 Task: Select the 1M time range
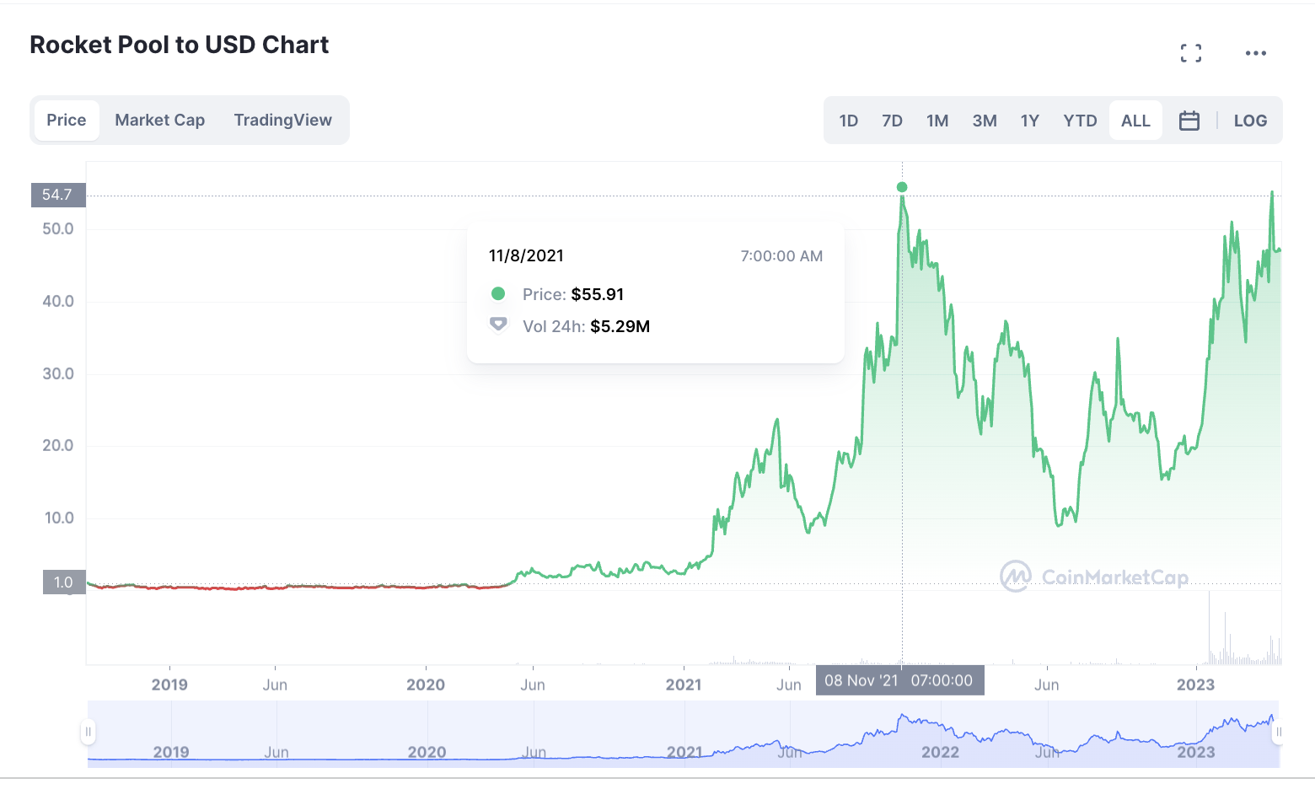937,121
